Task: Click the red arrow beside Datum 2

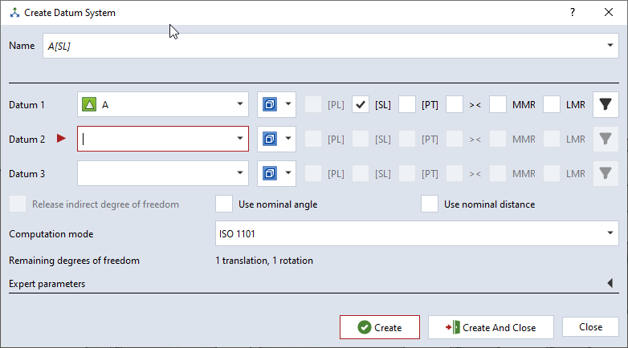Action: [61, 139]
